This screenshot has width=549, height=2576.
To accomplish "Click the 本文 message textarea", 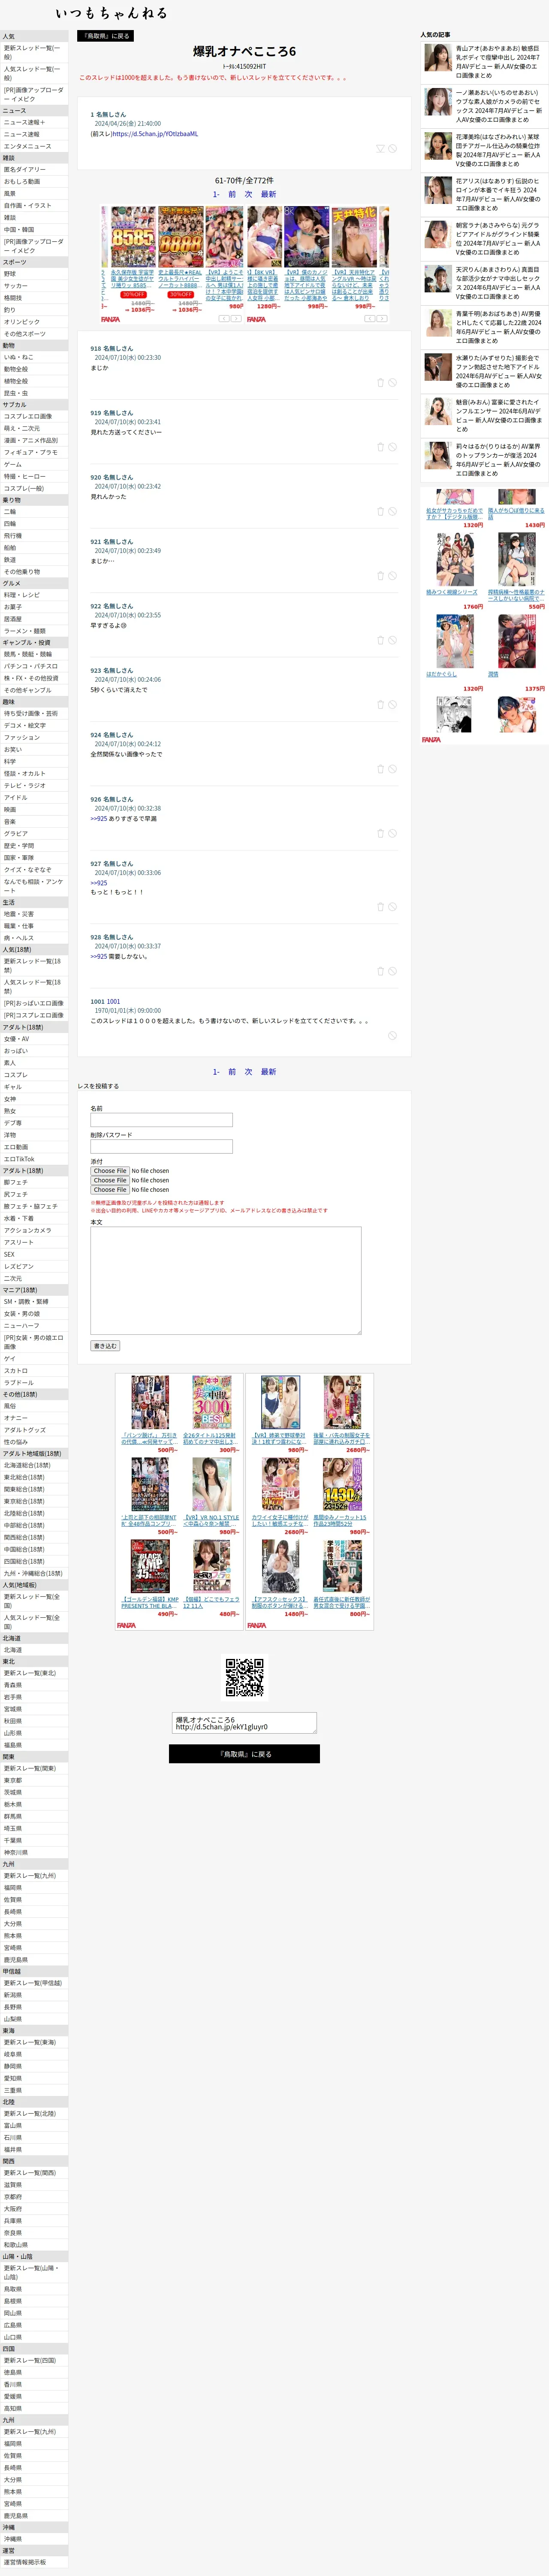I will 226,1281.
